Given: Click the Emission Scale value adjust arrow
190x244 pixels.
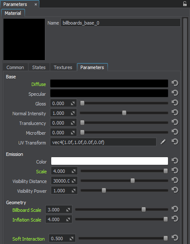Looking at the screenshot, I should (x=74, y=171).
